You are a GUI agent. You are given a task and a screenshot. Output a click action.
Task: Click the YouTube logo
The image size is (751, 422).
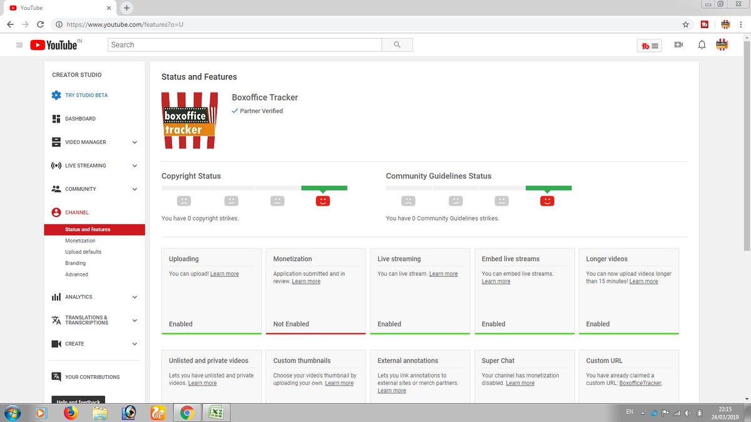pos(53,45)
